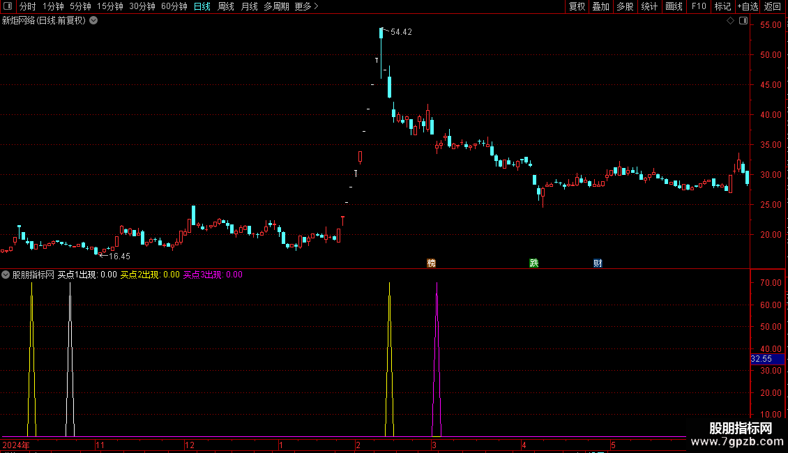Click the white 买点1 signal spike
The width and height of the screenshot is (788, 453).
pyautogui.click(x=70, y=359)
